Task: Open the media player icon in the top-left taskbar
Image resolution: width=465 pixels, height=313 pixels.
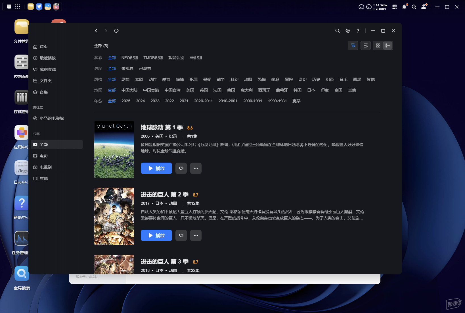Action: [56, 7]
